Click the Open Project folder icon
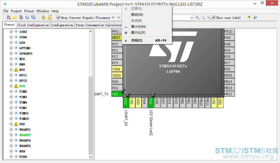The image size is (280, 163). (x=15, y=17)
